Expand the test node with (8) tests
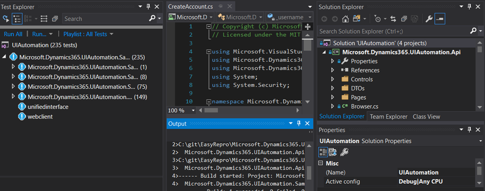The width and height of the screenshot is (485, 191). [13, 76]
